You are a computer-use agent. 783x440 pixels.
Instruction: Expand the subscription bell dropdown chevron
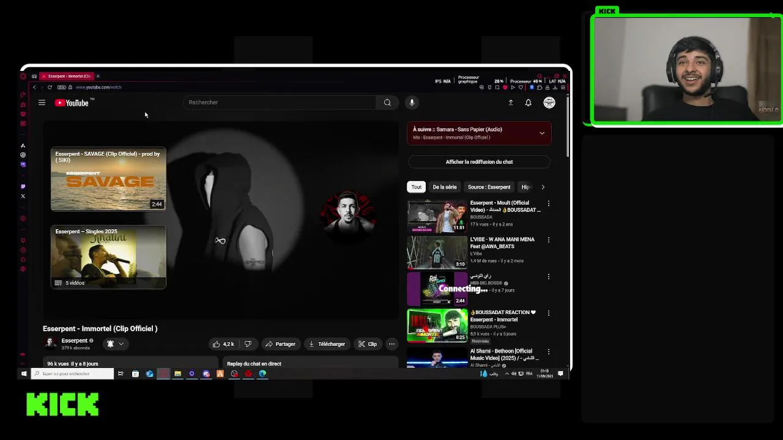click(x=121, y=344)
